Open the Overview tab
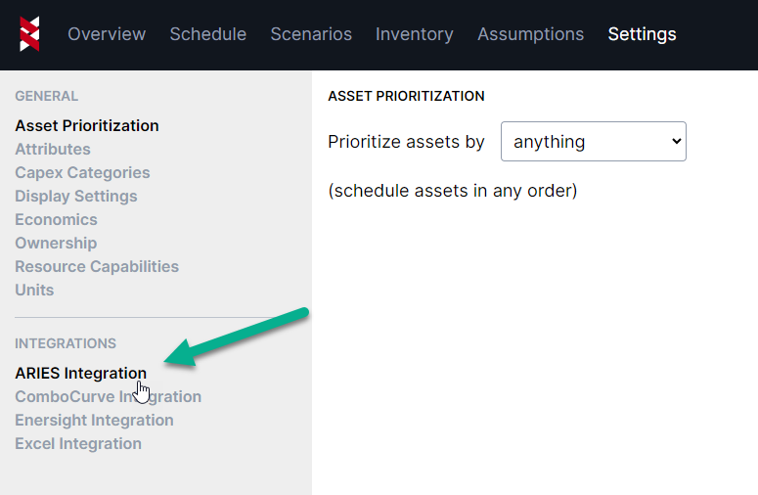 tap(107, 34)
